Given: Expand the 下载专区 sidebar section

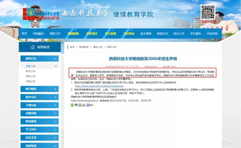Looking at the screenshot, I should click(x=39, y=105).
